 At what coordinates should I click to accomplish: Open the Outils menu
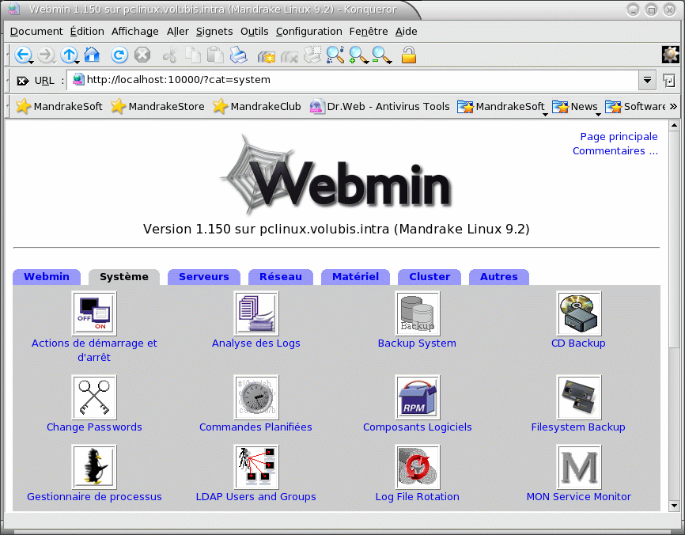point(254,32)
